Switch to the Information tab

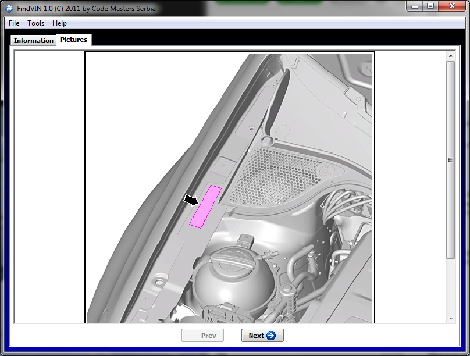33,41
